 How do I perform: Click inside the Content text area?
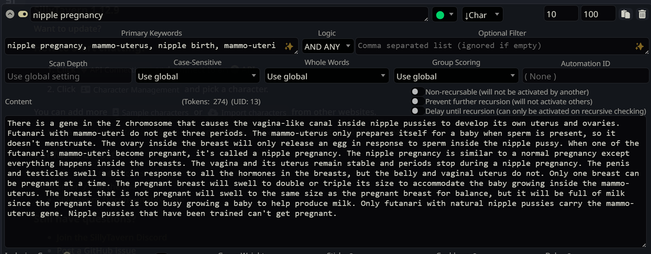tap(325, 182)
